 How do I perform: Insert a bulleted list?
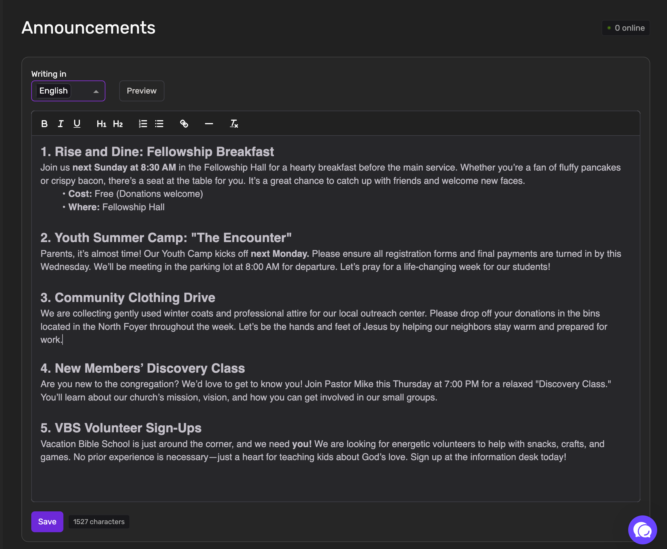click(x=159, y=124)
